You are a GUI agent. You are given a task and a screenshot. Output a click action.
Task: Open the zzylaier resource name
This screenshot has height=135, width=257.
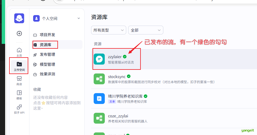click(115, 57)
